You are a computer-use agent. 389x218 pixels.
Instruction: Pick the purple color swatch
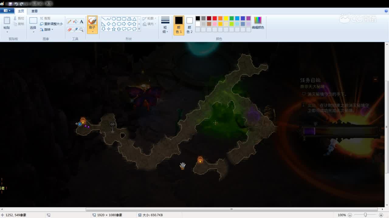click(x=249, y=18)
